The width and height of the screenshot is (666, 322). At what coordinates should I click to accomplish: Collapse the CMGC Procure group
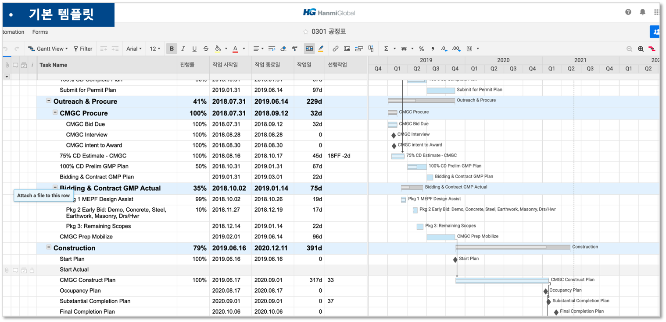(55, 112)
